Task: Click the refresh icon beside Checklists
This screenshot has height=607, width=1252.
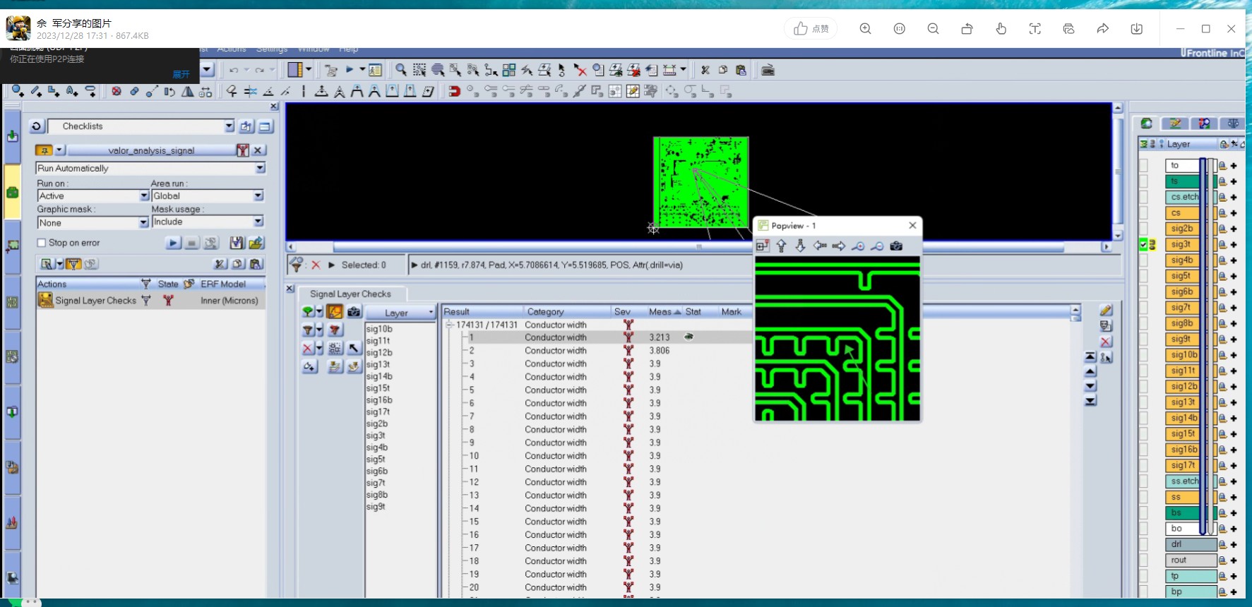Action: click(37, 126)
